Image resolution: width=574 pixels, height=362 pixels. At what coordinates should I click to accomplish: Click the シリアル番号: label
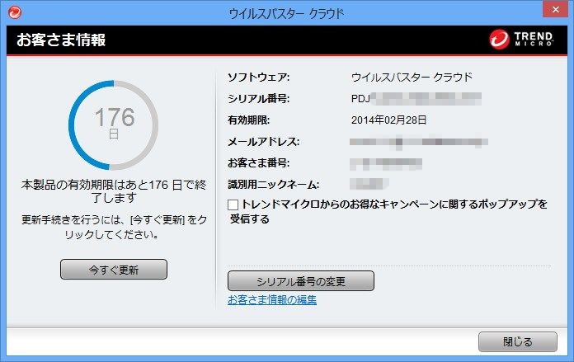pos(258,98)
